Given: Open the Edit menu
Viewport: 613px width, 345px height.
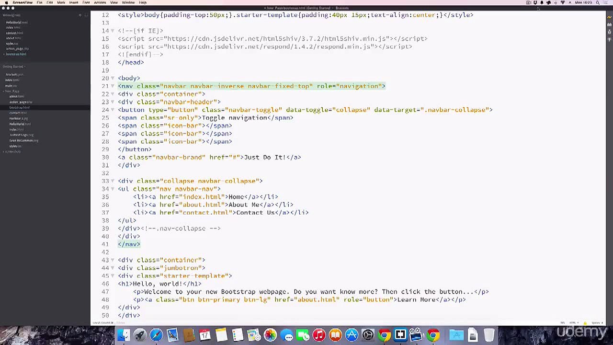Looking at the screenshot, I should [x=50, y=3].
